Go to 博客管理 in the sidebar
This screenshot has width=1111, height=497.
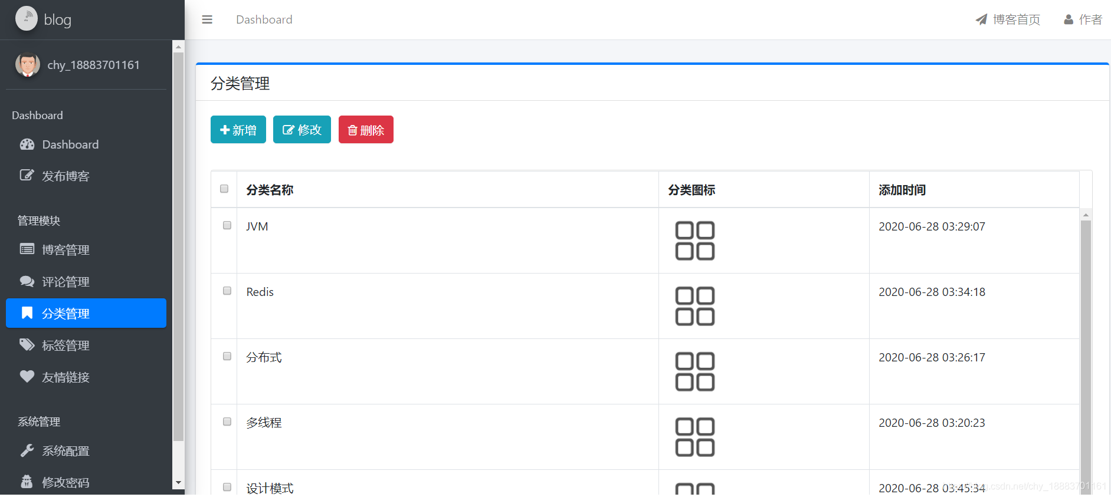(x=86, y=249)
